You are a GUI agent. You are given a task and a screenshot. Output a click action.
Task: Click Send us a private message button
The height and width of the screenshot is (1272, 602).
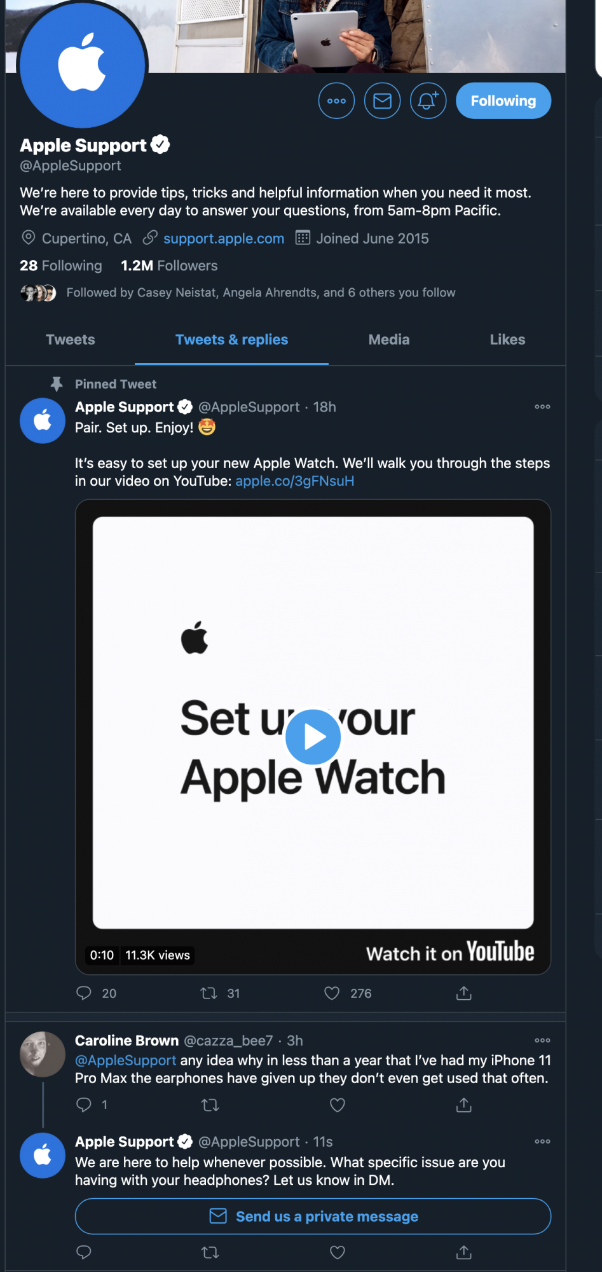click(313, 1216)
